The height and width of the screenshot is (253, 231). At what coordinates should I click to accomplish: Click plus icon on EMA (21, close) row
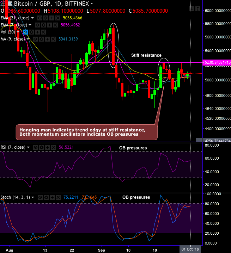click(52, 18)
